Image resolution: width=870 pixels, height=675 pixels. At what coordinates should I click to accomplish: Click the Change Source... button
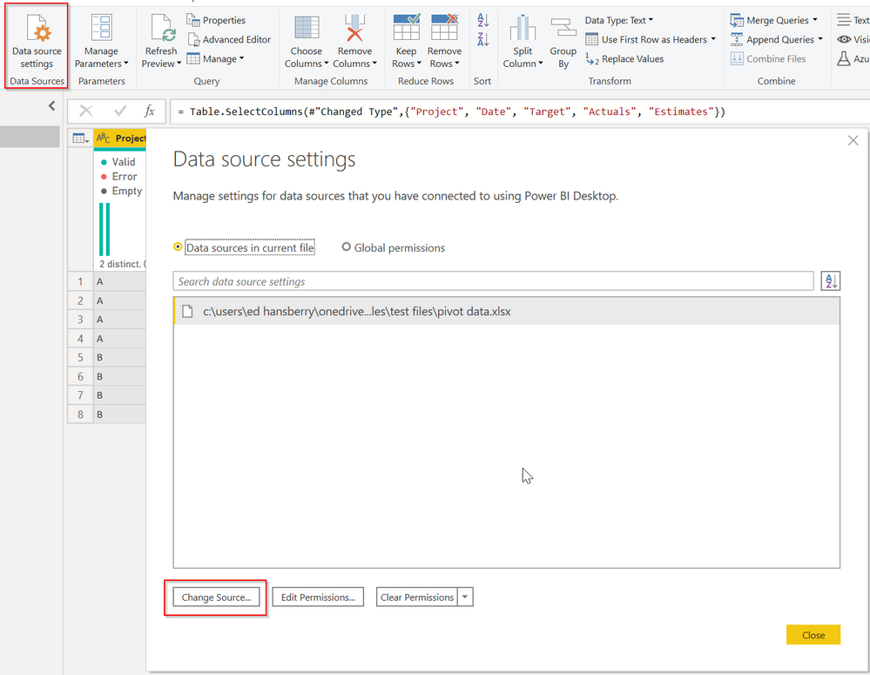pos(216,597)
